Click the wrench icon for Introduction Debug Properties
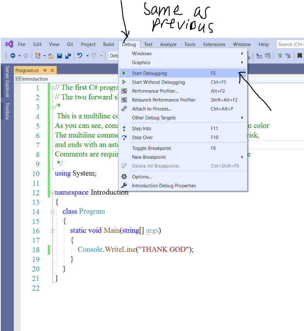 pos(124,185)
